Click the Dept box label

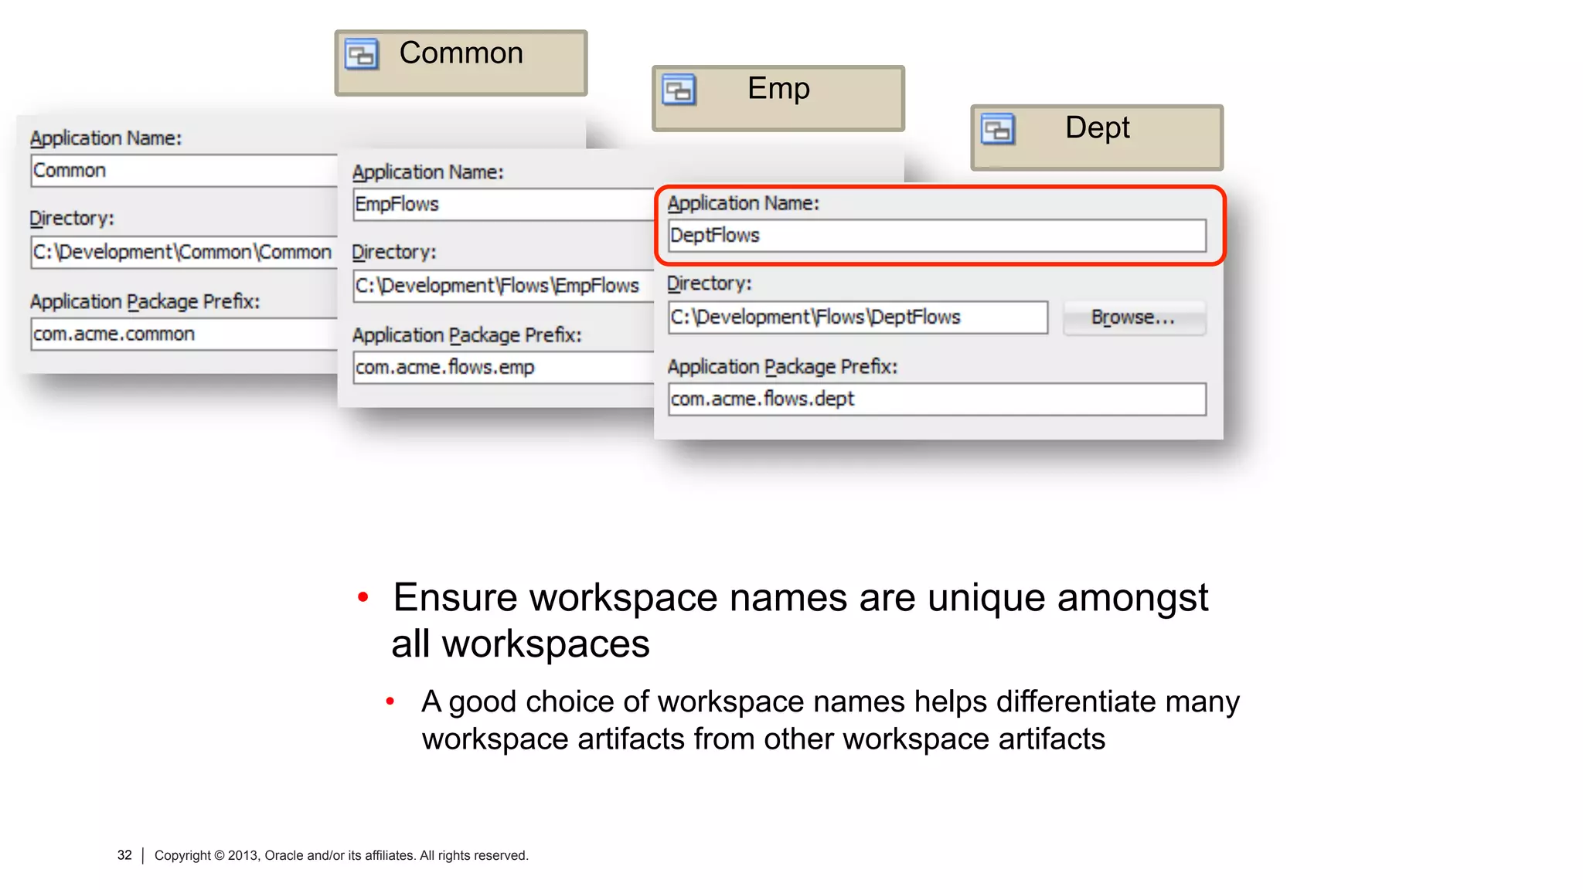point(1098,127)
